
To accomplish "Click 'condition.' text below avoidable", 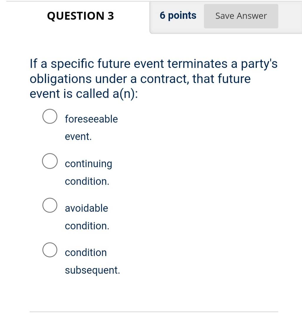I will (87, 226).
